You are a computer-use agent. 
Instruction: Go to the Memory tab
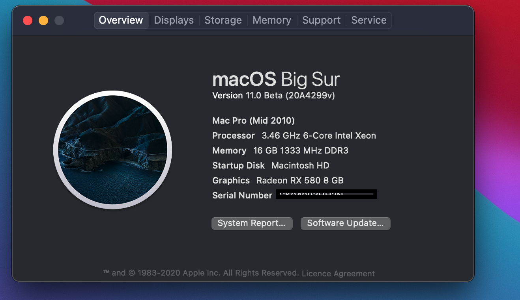pos(272,20)
